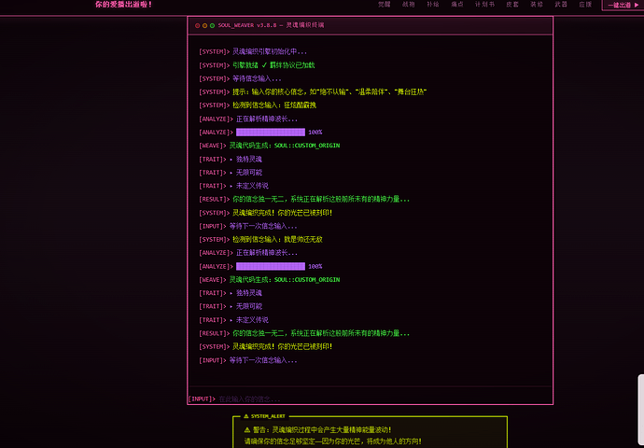The image size is (644, 448).
Task: Go to the 装修 section
Action: tap(537, 5)
